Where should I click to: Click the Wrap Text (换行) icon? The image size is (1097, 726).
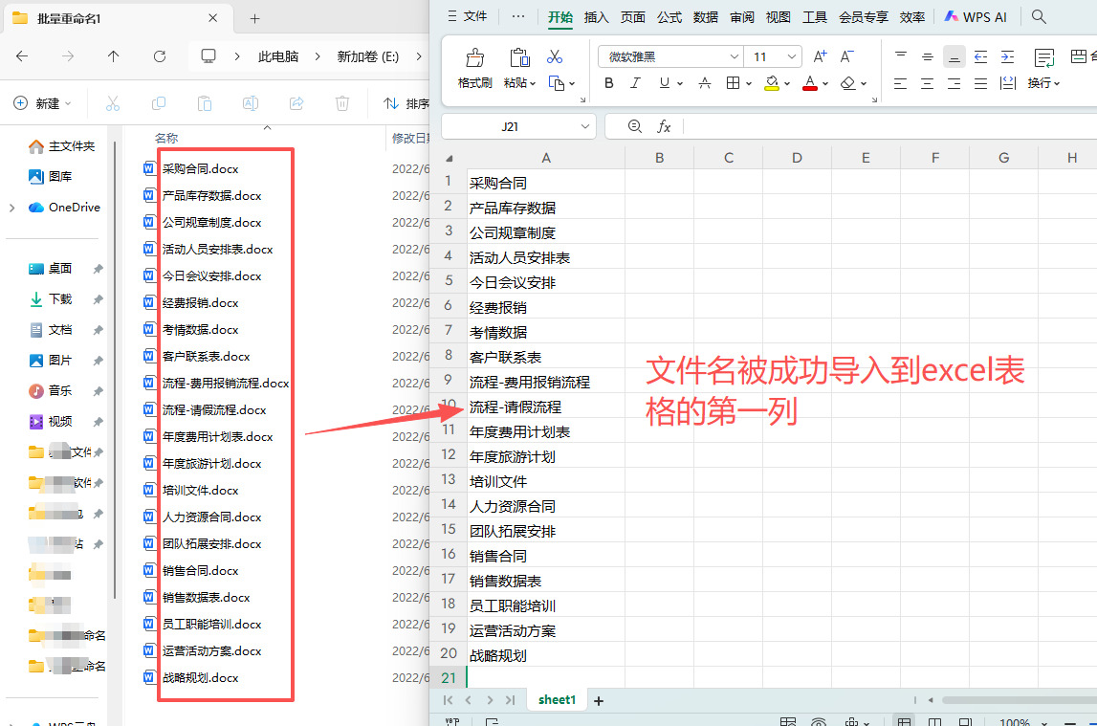point(1043,58)
